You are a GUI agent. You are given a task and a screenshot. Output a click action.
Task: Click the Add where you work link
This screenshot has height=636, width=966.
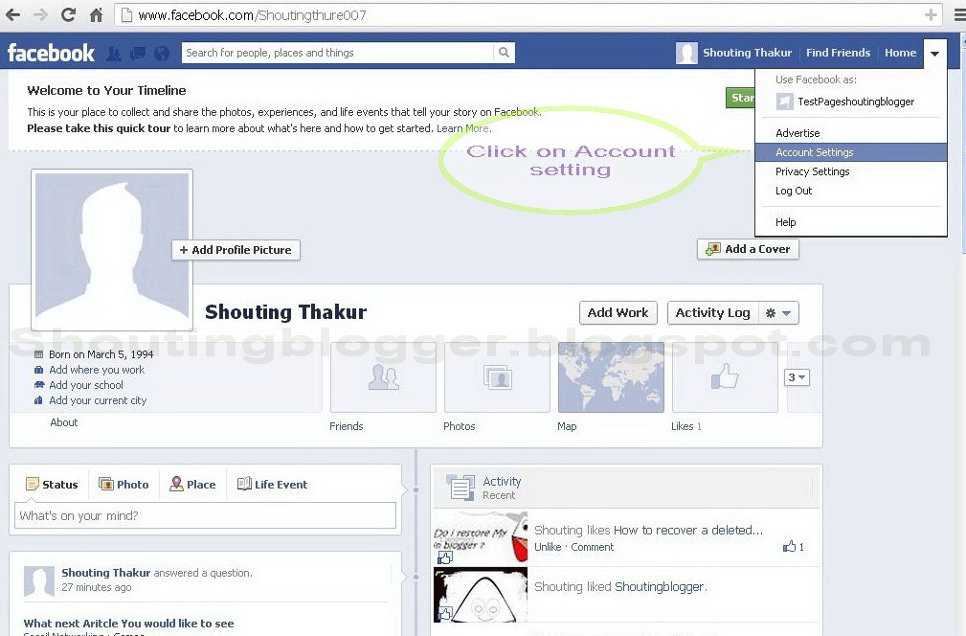97,370
